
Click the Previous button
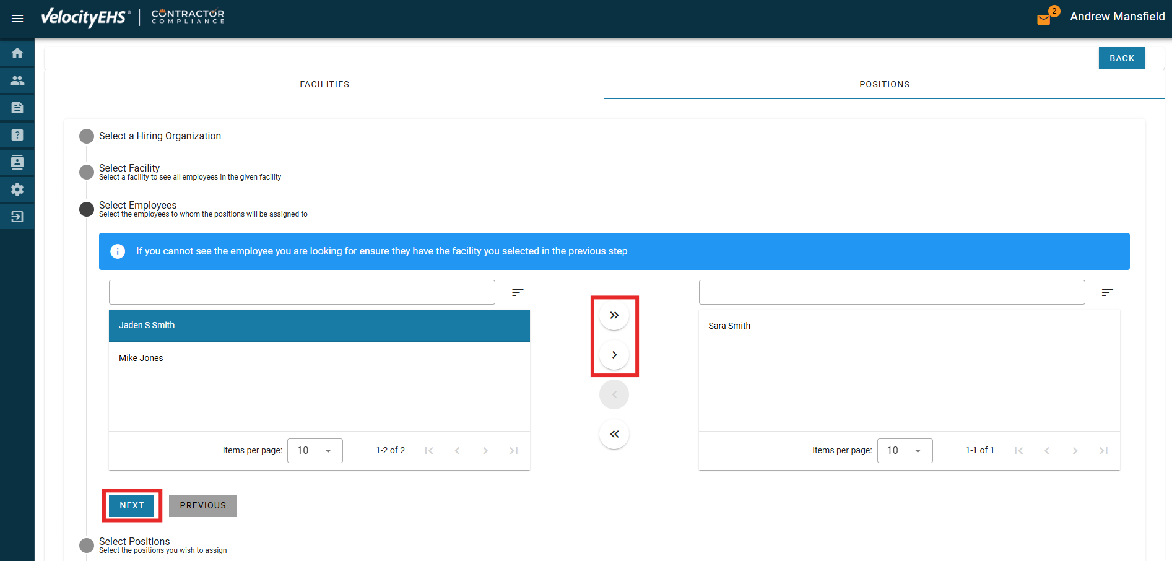(x=202, y=505)
